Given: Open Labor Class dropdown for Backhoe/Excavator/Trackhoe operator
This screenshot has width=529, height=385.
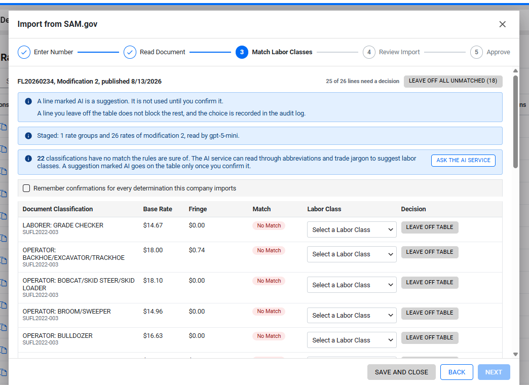Looking at the screenshot, I should click(352, 254).
